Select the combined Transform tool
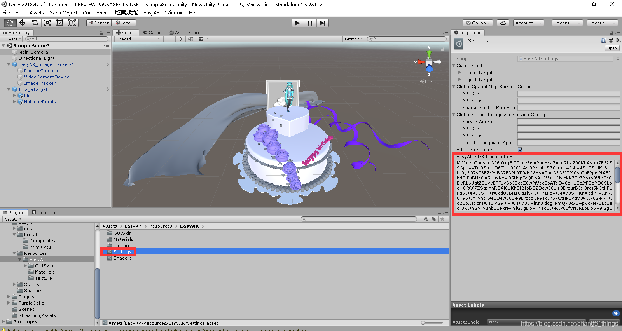Image resolution: width=622 pixels, height=331 pixels. point(72,23)
